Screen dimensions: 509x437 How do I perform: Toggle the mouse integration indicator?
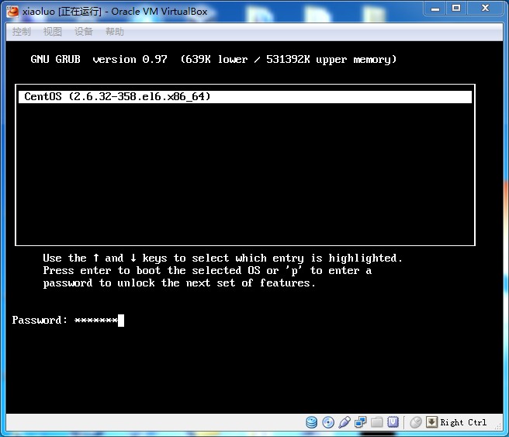point(416,422)
